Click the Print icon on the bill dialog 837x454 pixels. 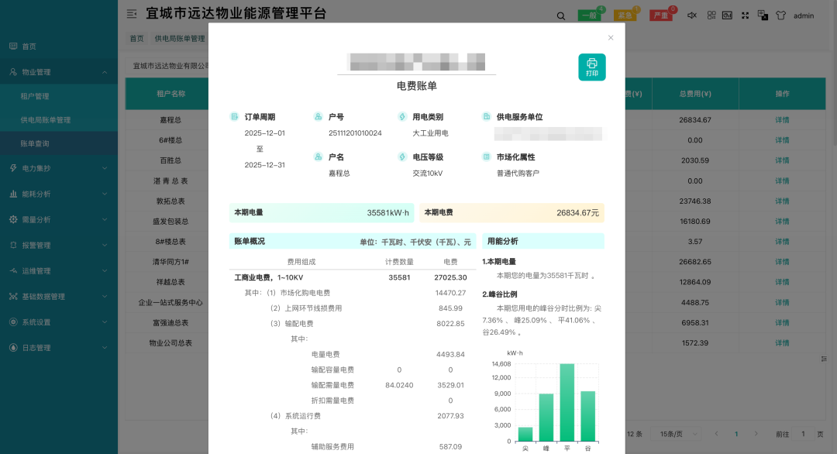(x=591, y=67)
